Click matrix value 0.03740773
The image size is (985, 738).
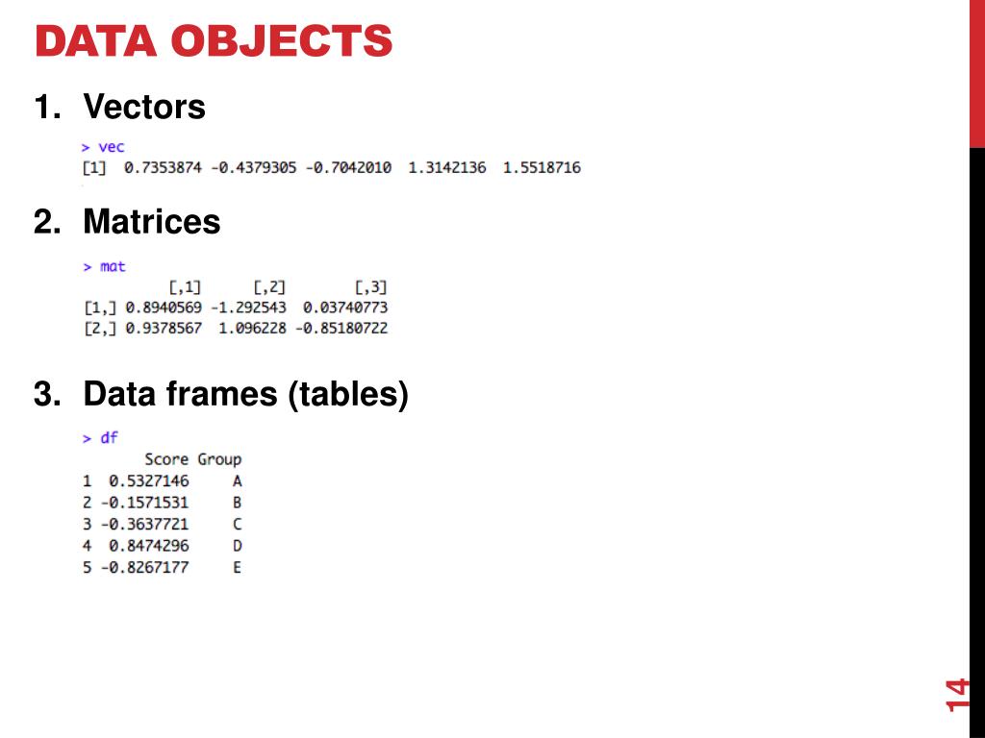[345, 307]
